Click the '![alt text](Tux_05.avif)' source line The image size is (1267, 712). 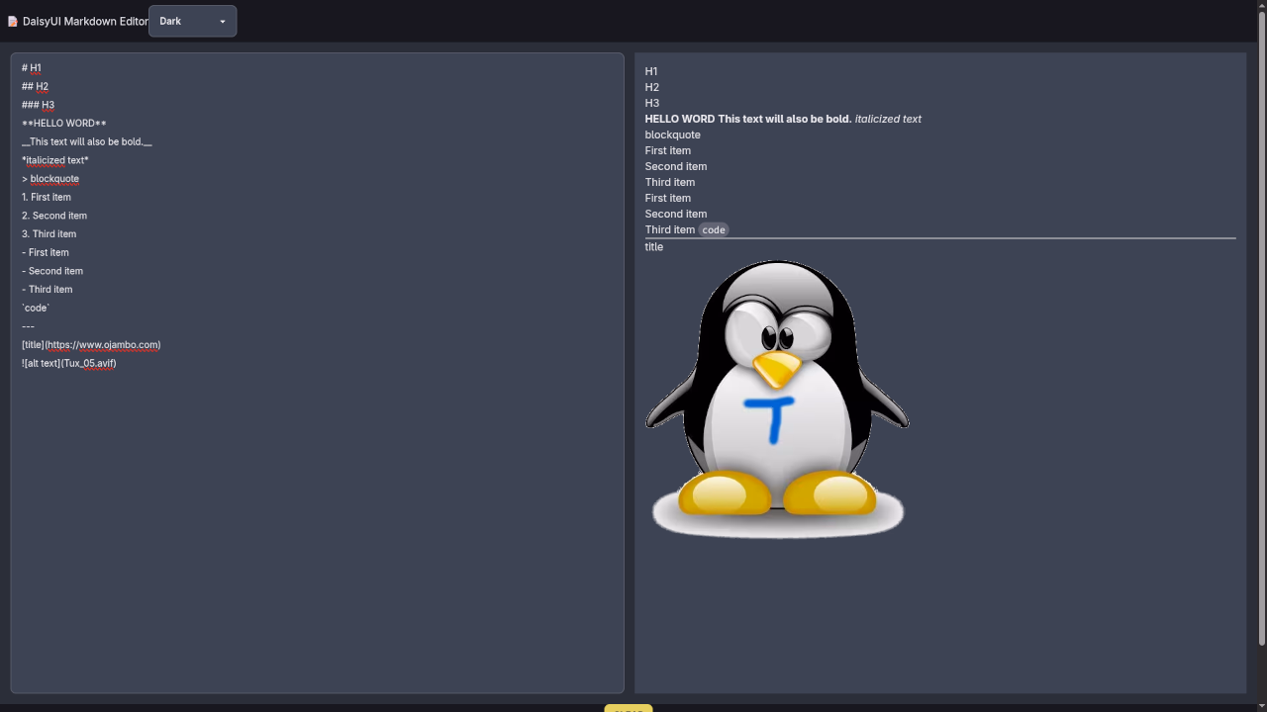(x=69, y=363)
